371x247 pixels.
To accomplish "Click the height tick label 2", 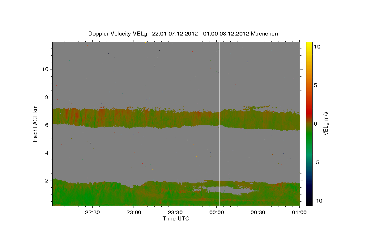I will coord(47,181).
